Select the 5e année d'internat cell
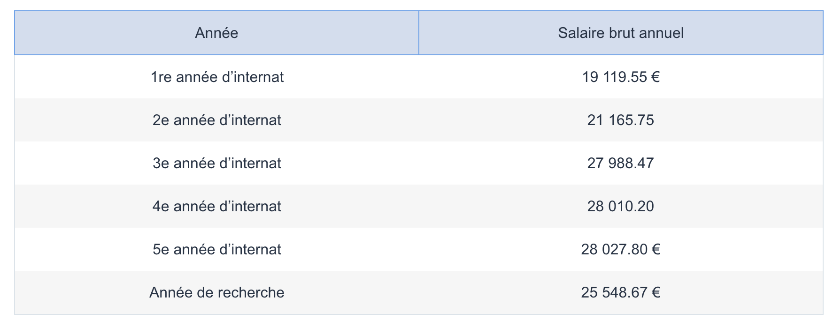 tap(216, 249)
